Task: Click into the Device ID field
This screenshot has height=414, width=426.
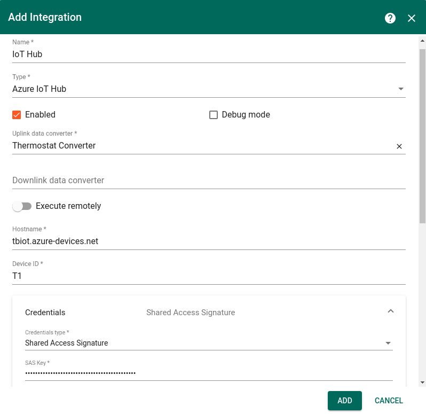Action: [x=208, y=276]
